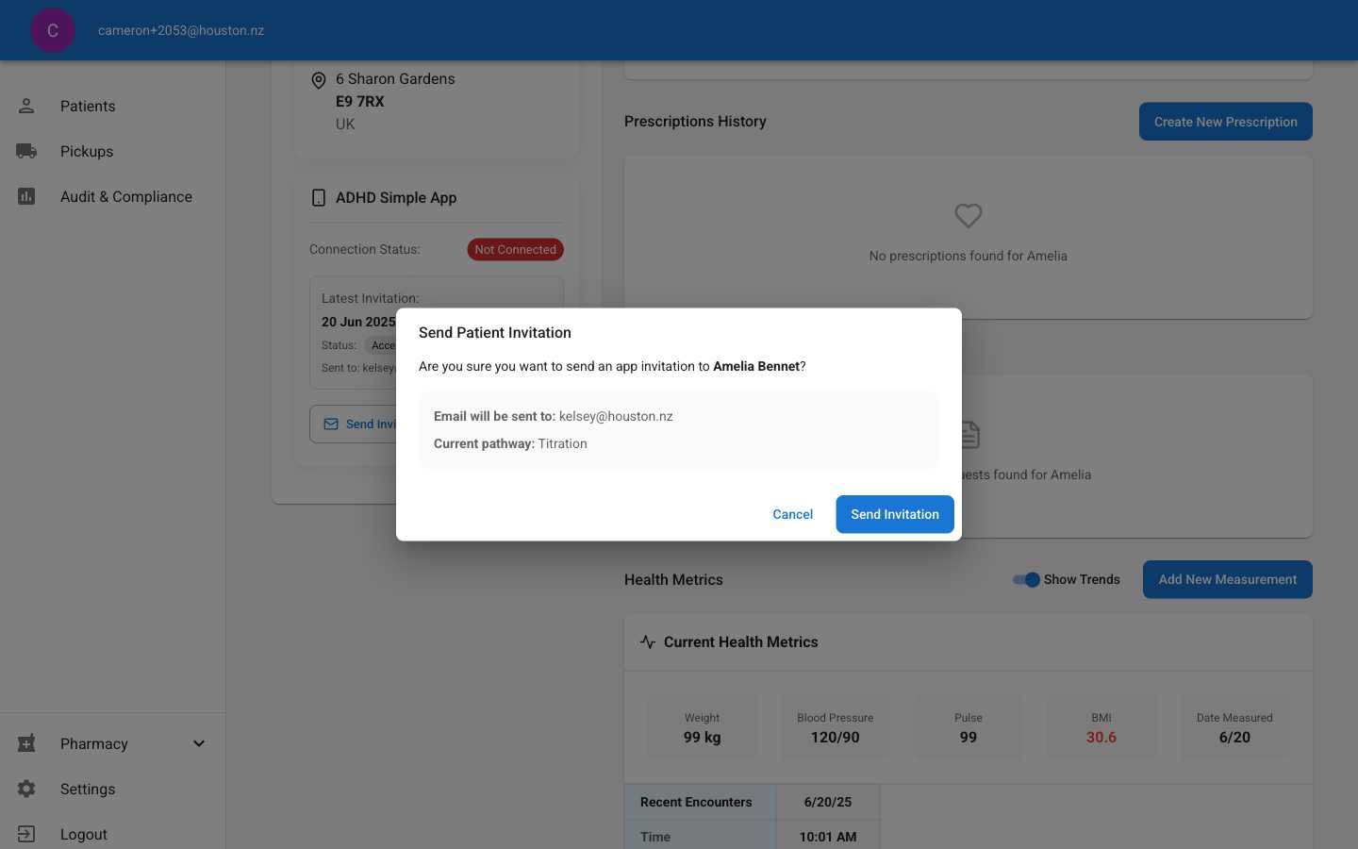Click the Patients person icon
This screenshot has height=849, width=1358.
pos(26,106)
